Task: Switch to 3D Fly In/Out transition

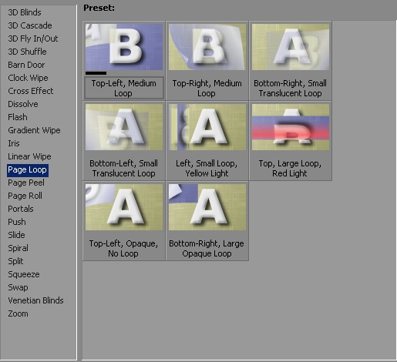Action: (x=33, y=39)
